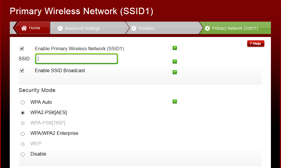Select the WPA Auto radio button
This screenshot has height=168, width=281.
[23, 103]
